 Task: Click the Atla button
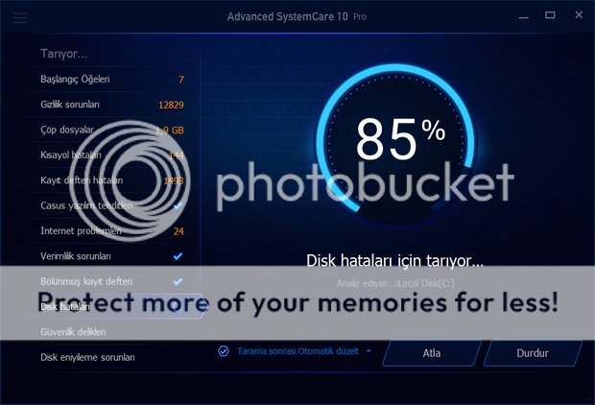[432, 353]
